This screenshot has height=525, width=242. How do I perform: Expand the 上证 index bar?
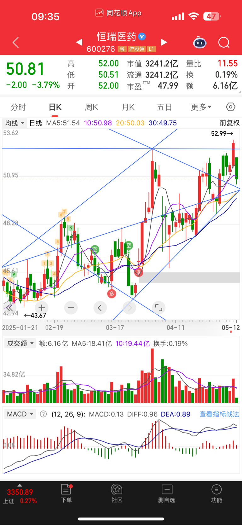20,485
